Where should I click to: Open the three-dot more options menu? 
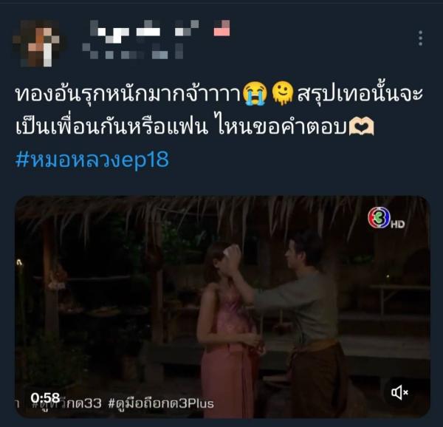420,38
